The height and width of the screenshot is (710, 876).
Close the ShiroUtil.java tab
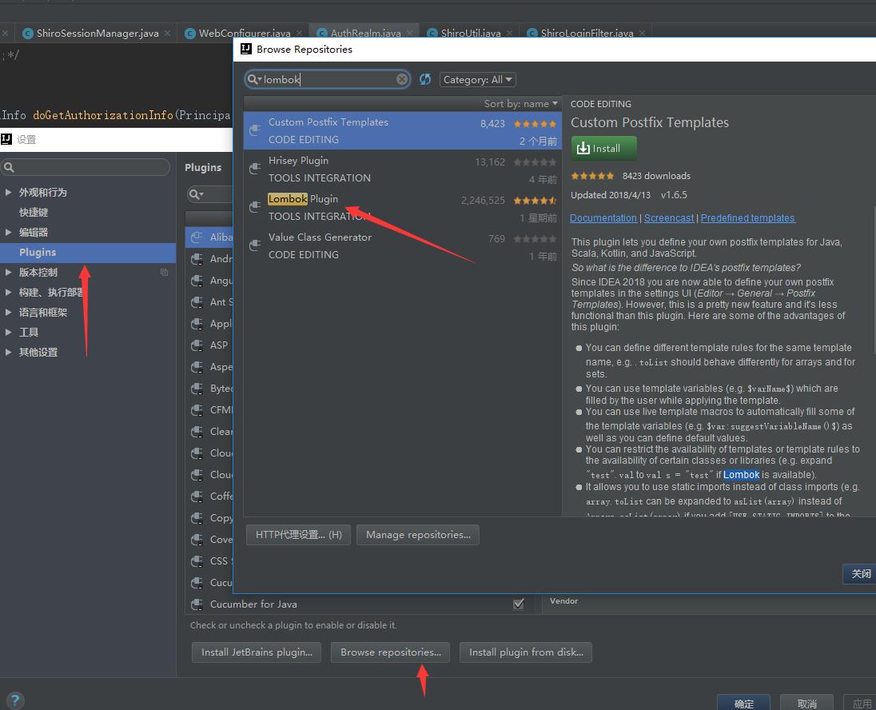(x=509, y=34)
